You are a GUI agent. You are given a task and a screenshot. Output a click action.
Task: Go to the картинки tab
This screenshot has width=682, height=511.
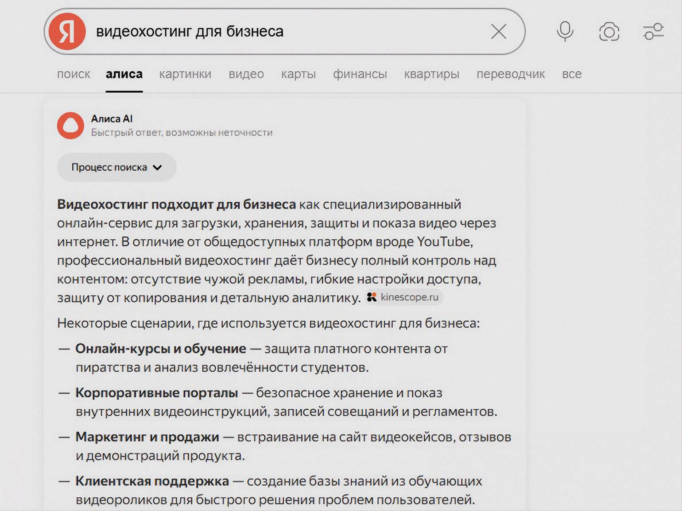[185, 74]
